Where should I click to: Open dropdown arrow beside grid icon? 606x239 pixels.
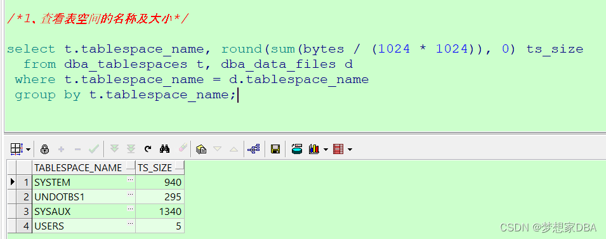28,150
